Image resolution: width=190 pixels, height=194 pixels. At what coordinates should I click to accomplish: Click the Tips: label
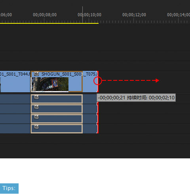click(x=9, y=188)
